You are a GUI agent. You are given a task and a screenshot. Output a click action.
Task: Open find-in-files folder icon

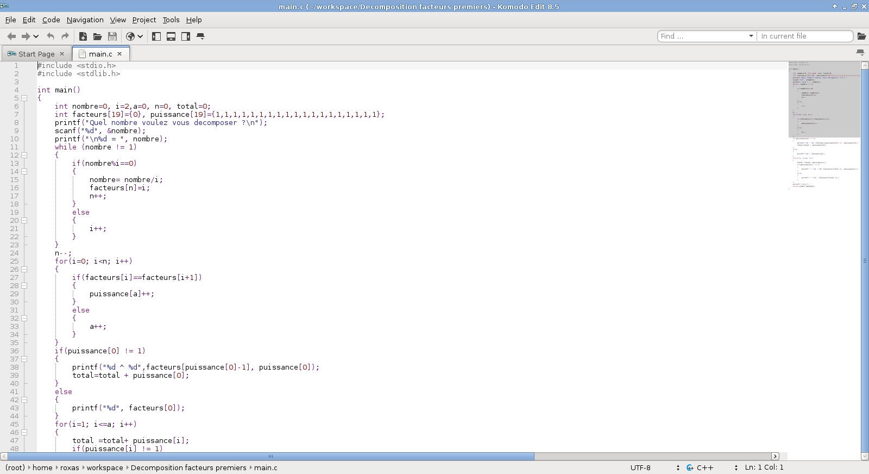(x=861, y=36)
